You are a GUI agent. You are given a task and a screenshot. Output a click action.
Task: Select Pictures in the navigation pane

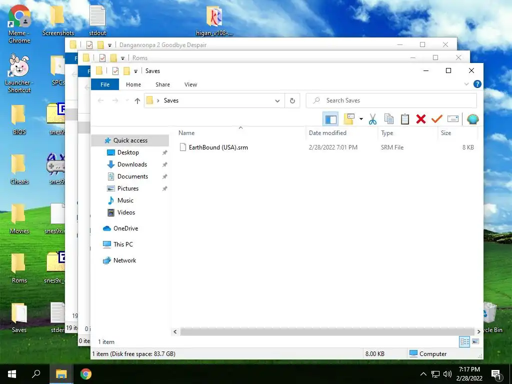click(127, 188)
